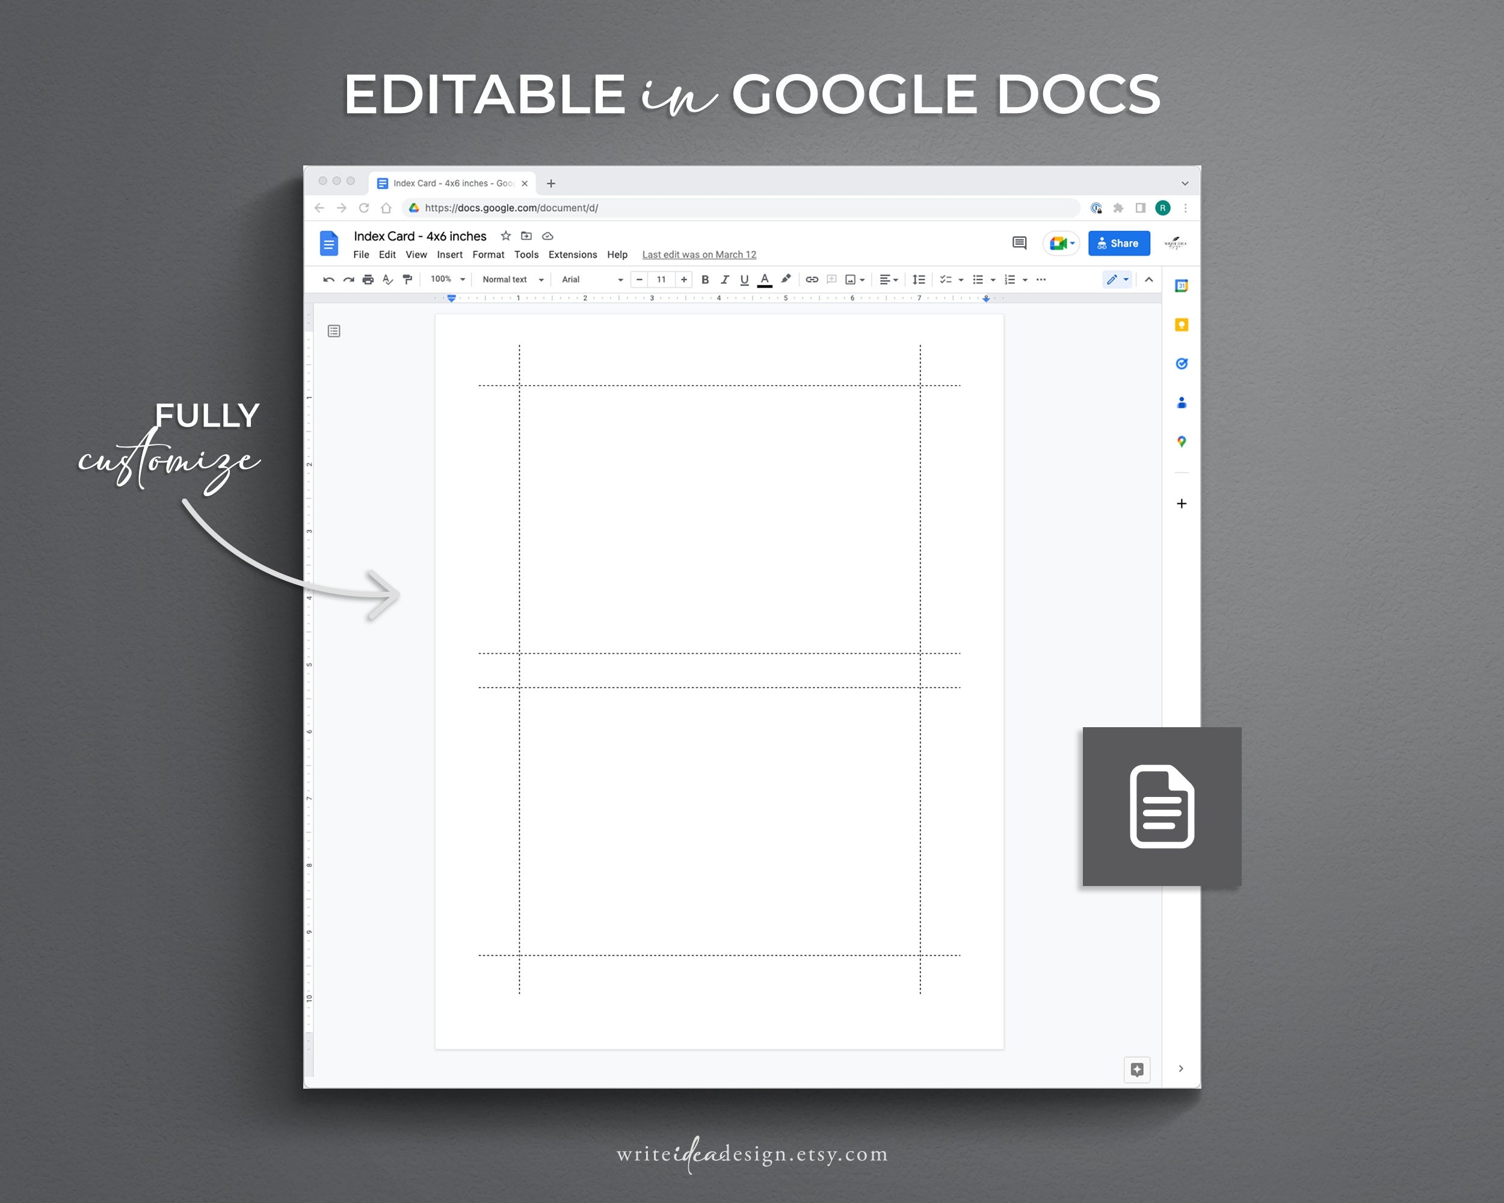
Task: Toggle underline formatting
Action: coord(744,279)
